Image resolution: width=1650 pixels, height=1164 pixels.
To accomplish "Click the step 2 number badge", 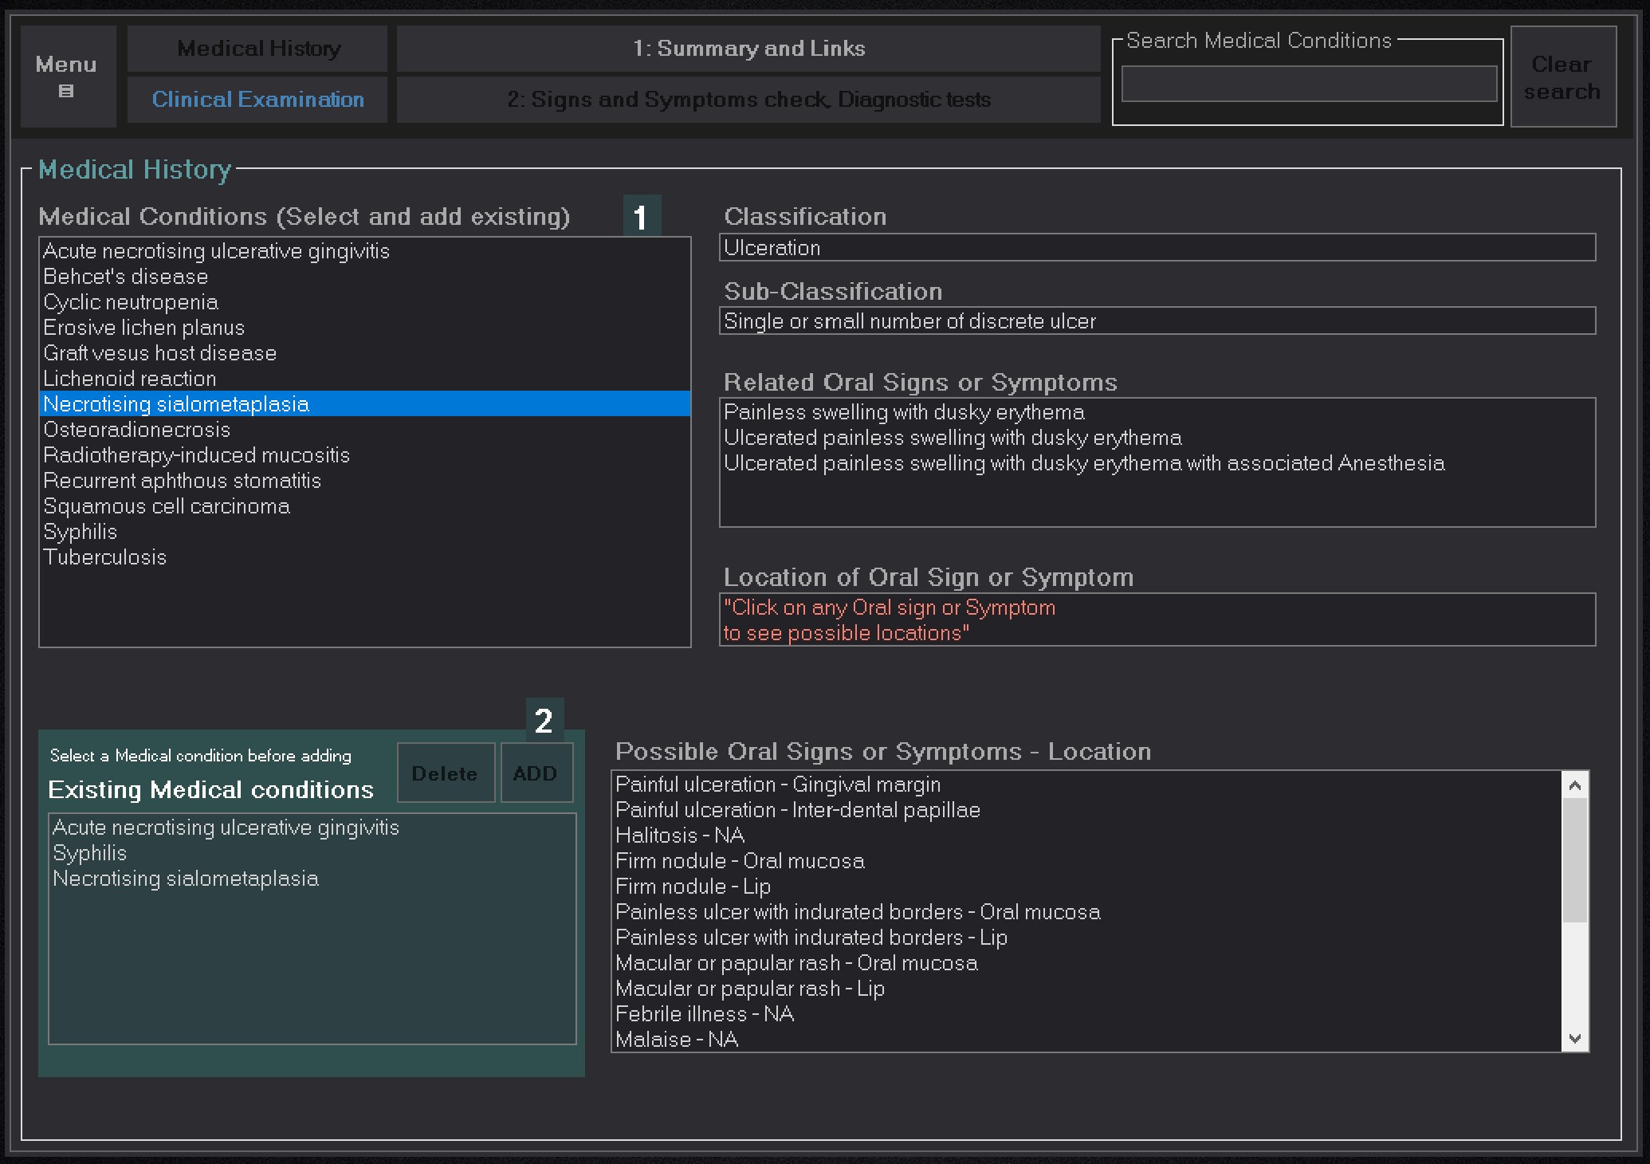I will coord(544,720).
